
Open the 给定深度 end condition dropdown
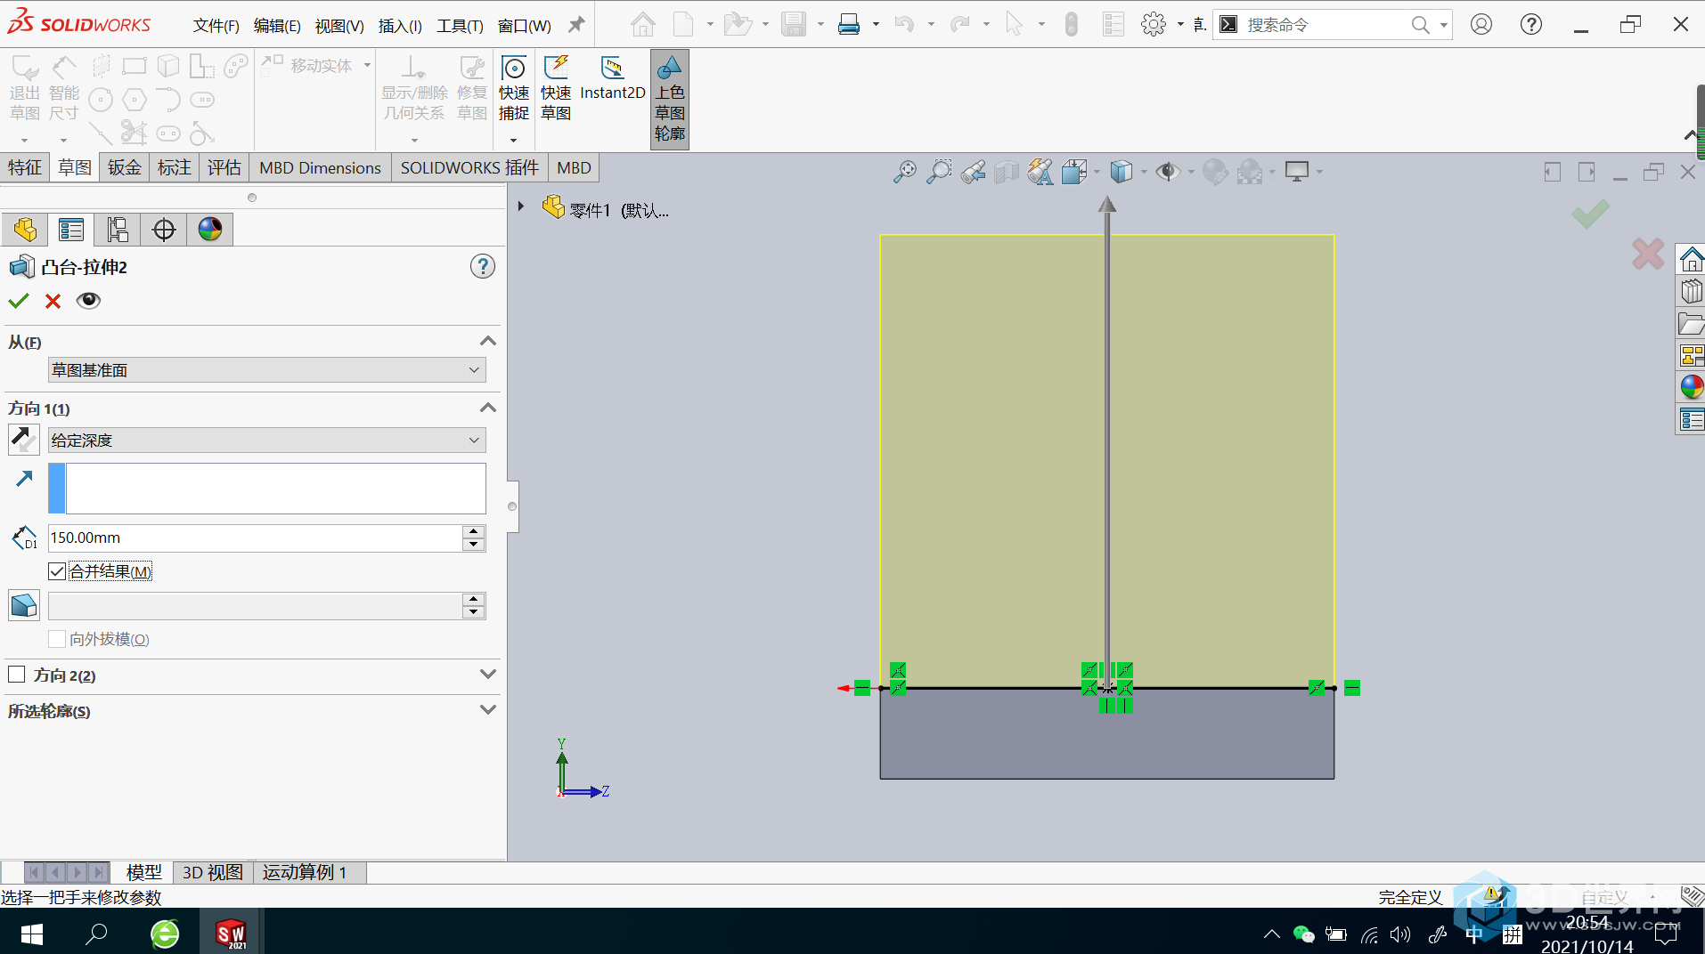pyautogui.click(x=266, y=441)
